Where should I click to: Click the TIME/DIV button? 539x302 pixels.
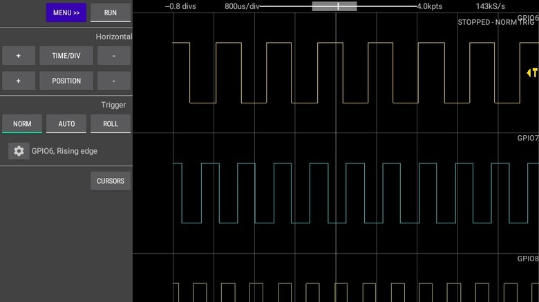(x=66, y=56)
